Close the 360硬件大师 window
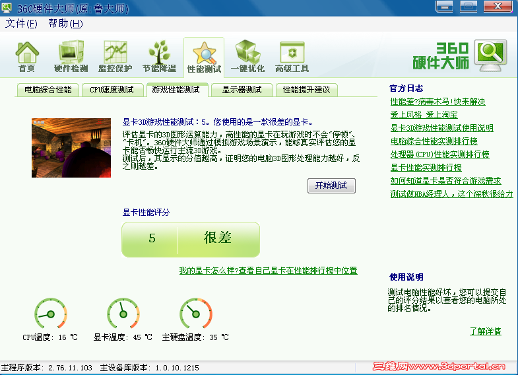This screenshot has height=375, width=518. 498,7
